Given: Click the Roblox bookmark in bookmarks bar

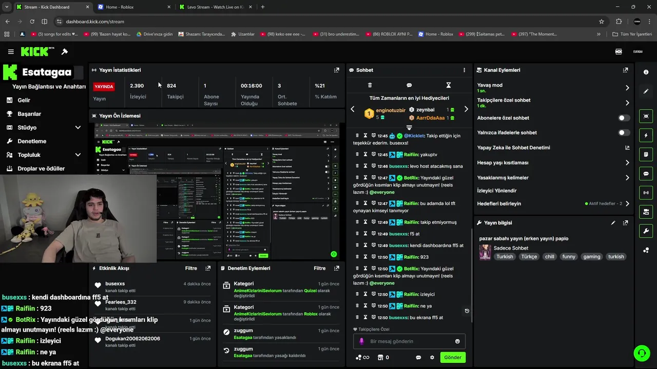Looking at the screenshot, I should pyautogui.click(x=436, y=34).
